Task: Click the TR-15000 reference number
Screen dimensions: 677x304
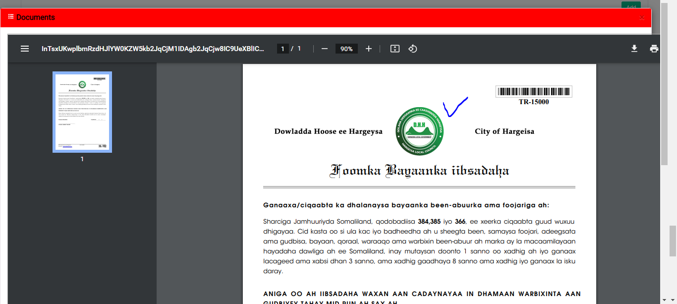Action: [x=534, y=102]
